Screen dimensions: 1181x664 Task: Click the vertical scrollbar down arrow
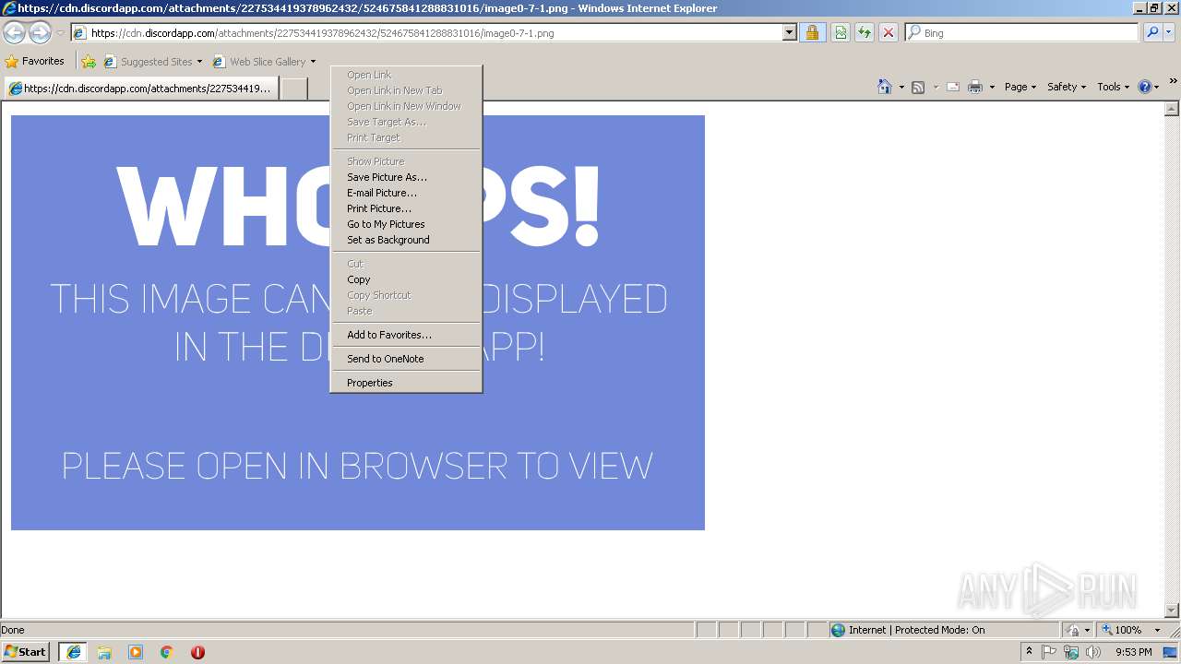[x=1173, y=611]
